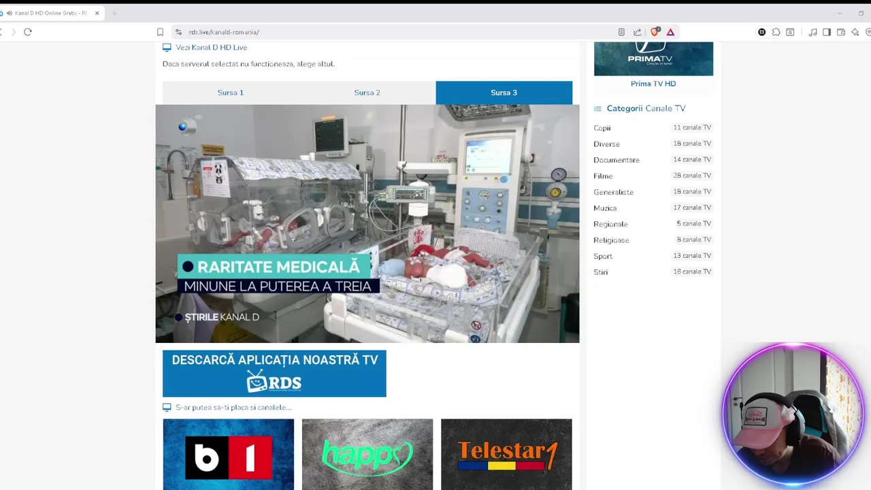871x490 pixels.
Task: Open the black cat extension icon
Action: coord(762,32)
